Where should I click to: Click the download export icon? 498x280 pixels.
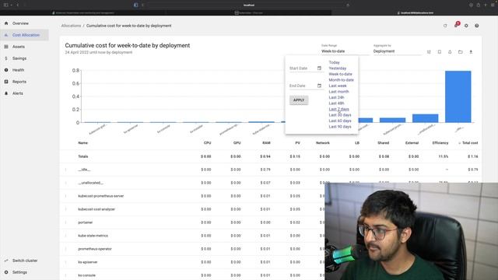click(x=471, y=52)
